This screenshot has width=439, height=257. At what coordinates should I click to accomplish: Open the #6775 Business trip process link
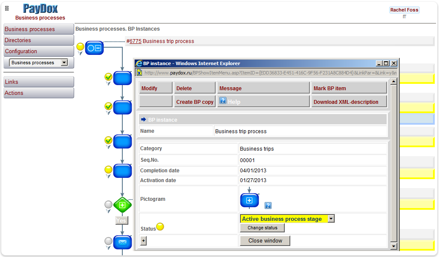coord(160,41)
